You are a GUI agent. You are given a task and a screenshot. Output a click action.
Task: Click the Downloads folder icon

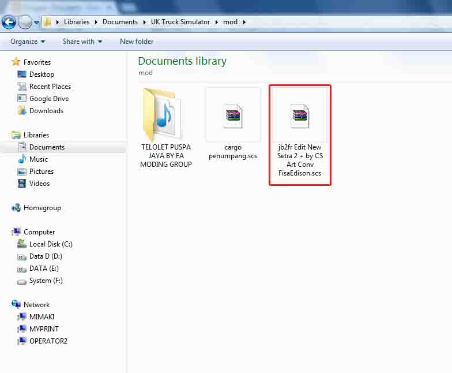pyautogui.click(x=22, y=111)
